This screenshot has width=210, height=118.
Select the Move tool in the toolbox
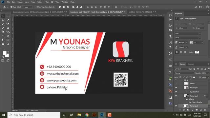tap(3, 16)
